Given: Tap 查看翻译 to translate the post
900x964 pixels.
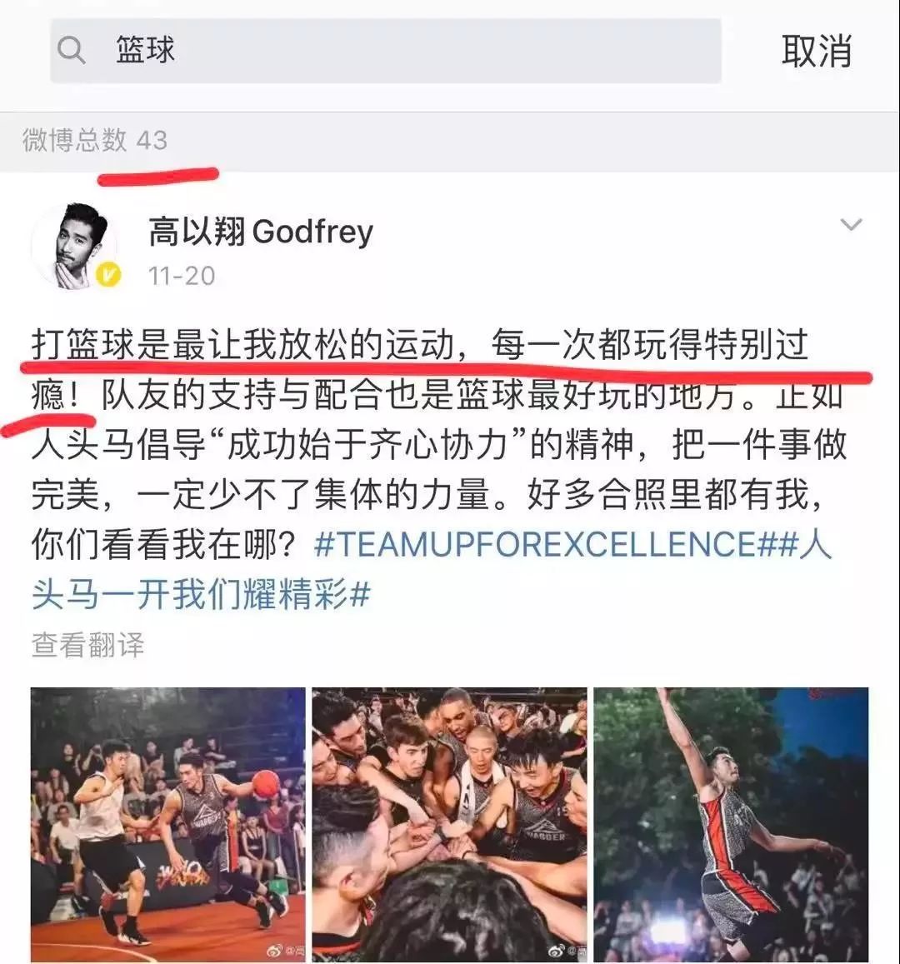Looking at the screenshot, I should (87, 645).
